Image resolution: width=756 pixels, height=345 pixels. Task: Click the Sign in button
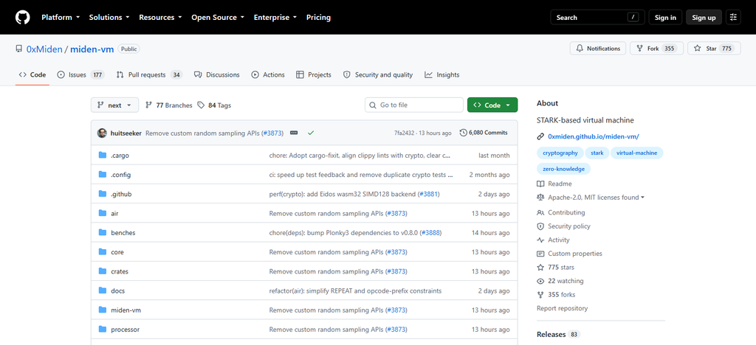coord(665,17)
